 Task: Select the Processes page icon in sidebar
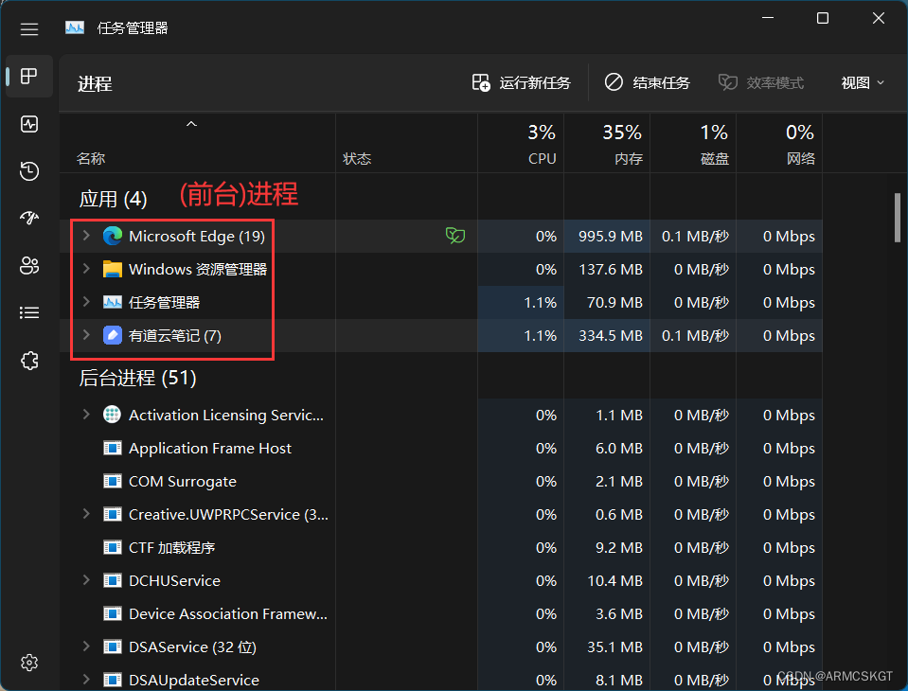pos(29,76)
